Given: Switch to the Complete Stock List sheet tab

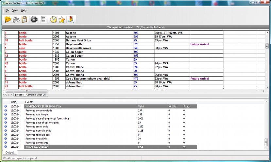Looking at the screenshot, I should [36, 95].
